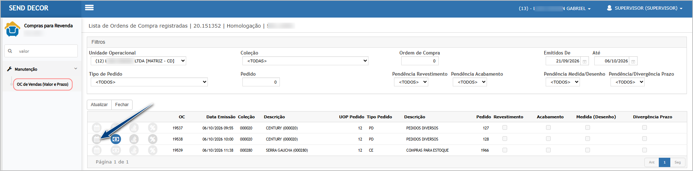The height and width of the screenshot is (171, 693).
Task: Click the calendar icon for OC 19538
Action: (97, 139)
